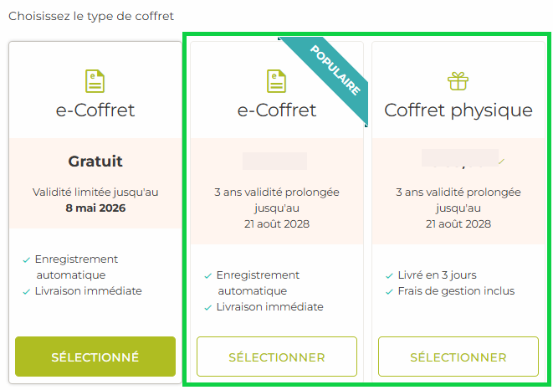Click the document icon on the free e-Coffret card
553x390 pixels.
pos(95,81)
